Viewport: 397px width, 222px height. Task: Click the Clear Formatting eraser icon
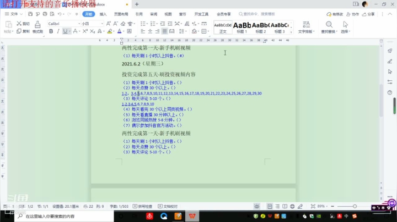pyautogui.click(x=123, y=24)
